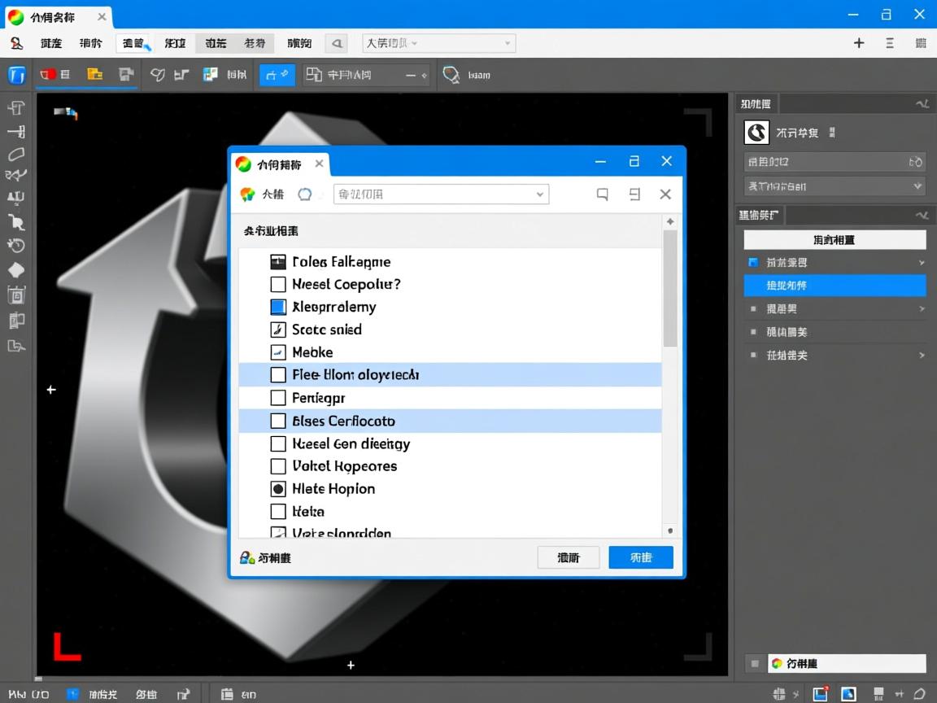Select the rounded parallelogram shape tool in sidebar
This screenshot has width=937, height=703.
point(16,154)
